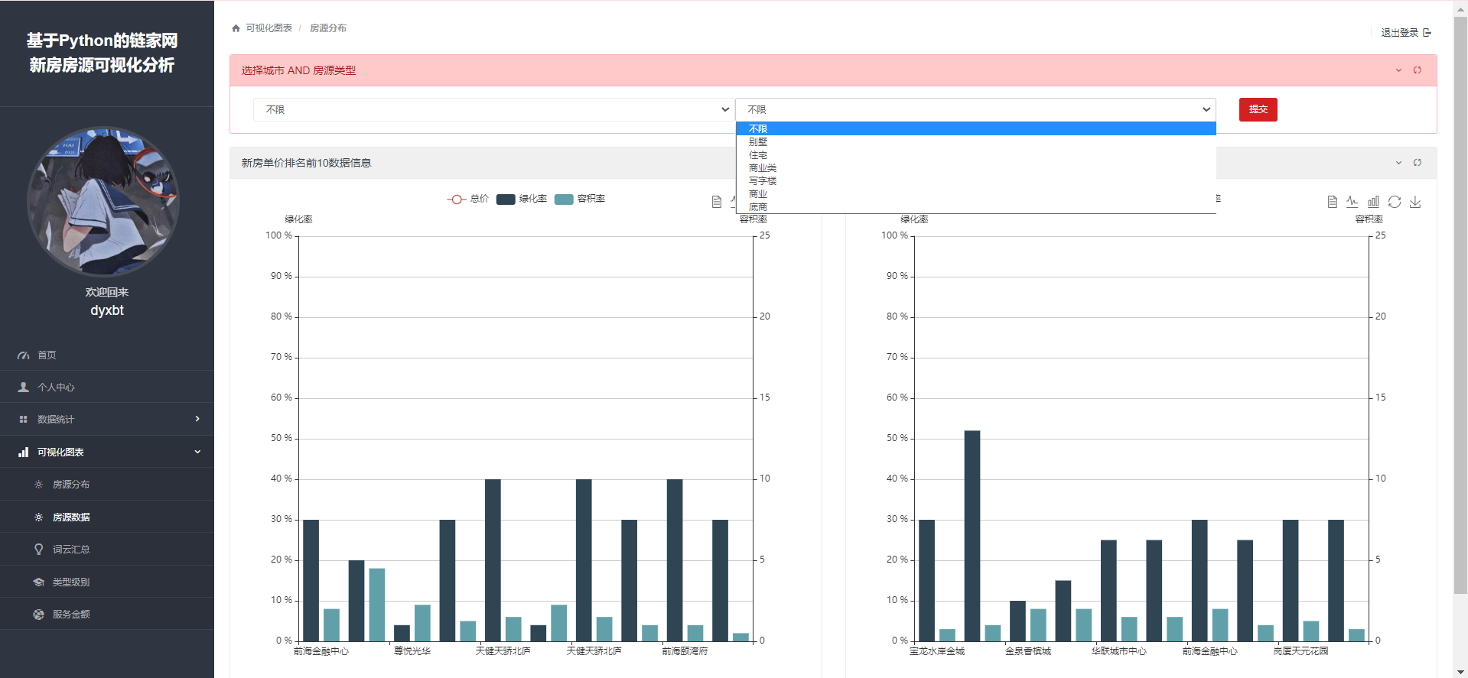This screenshot has height=678, width=1468.
Task: Click the 可视化图表 bar chart icon
Action: 24,453
